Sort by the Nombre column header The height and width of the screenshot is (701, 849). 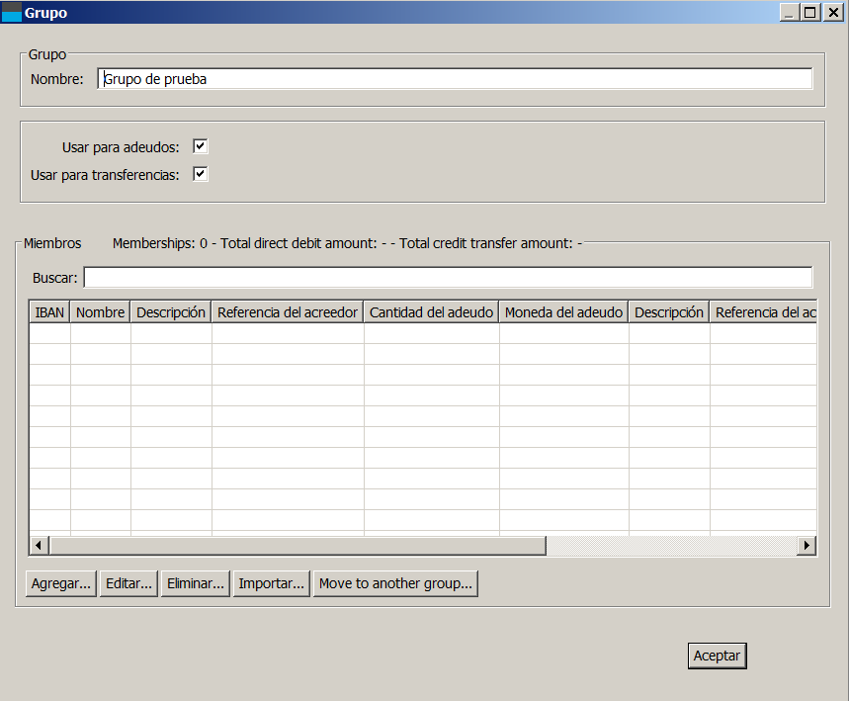pyautogui.click(x=100, y=312)
